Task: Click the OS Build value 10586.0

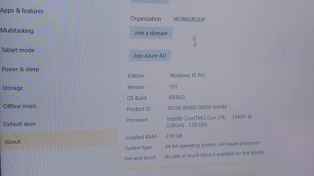Action: pos(177,97)
